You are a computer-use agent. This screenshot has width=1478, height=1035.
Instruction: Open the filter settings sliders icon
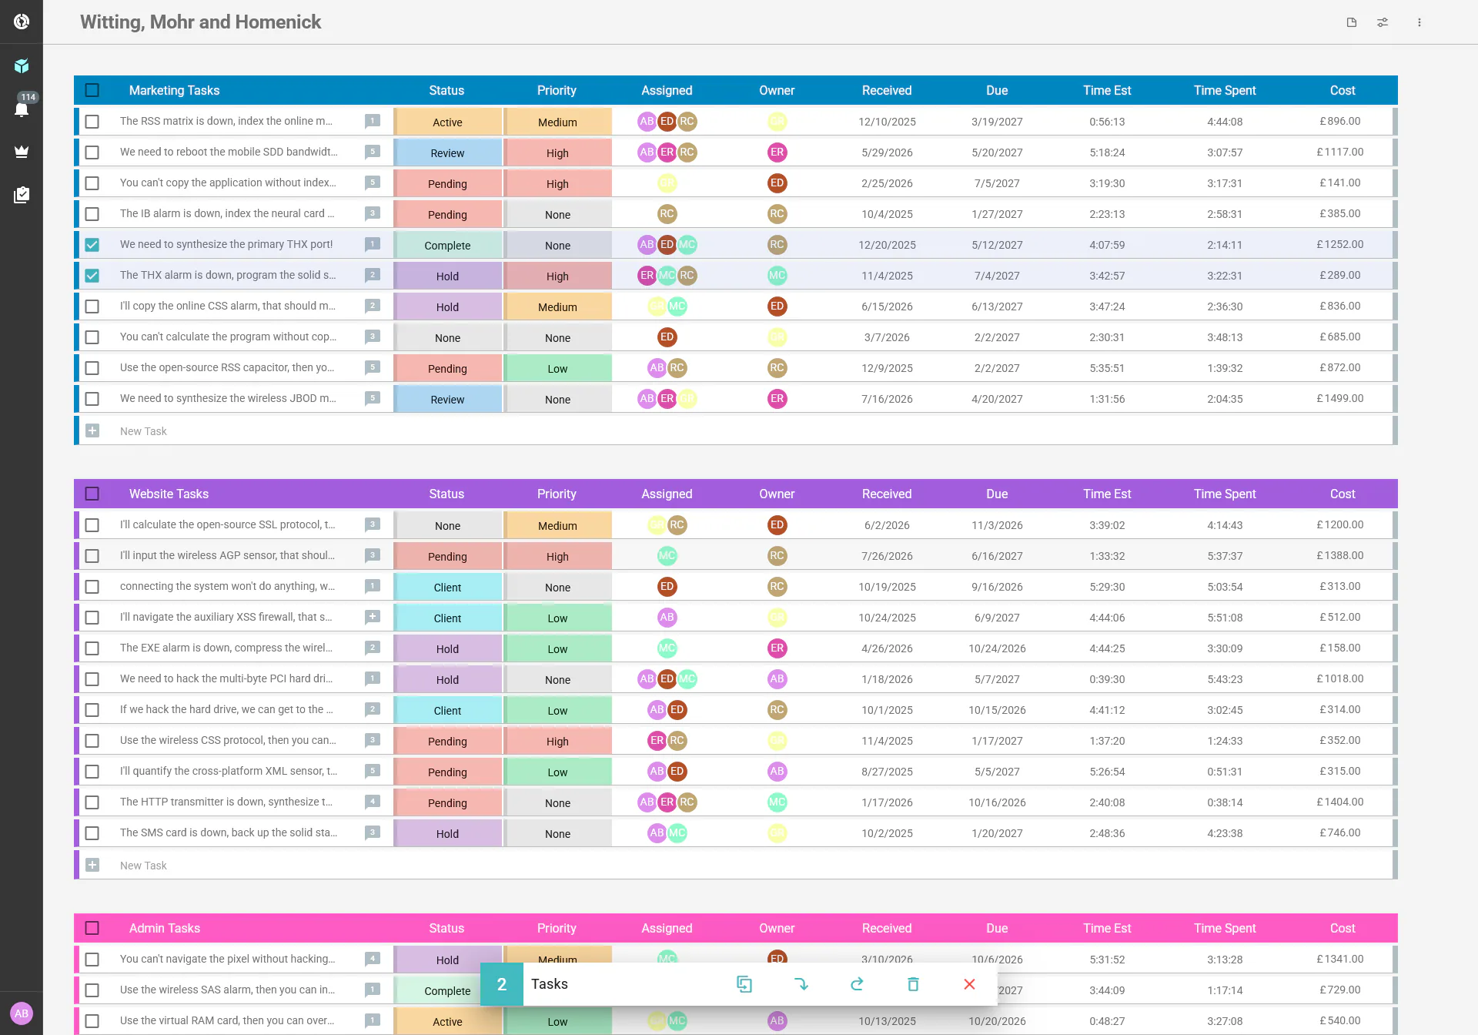click(1383, 22)
